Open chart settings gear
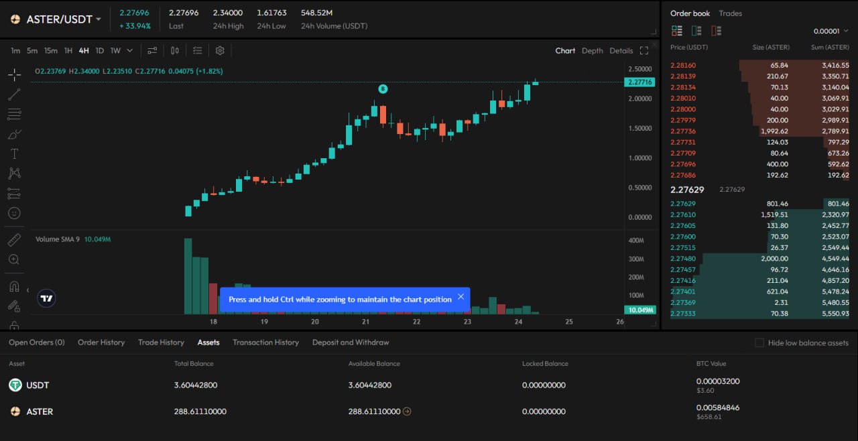The image size is (858, 441). pyautogui.click(x=219, y=50)
